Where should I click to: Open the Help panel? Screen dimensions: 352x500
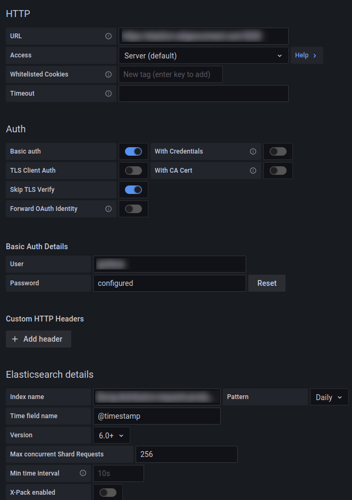coord(306,55)
